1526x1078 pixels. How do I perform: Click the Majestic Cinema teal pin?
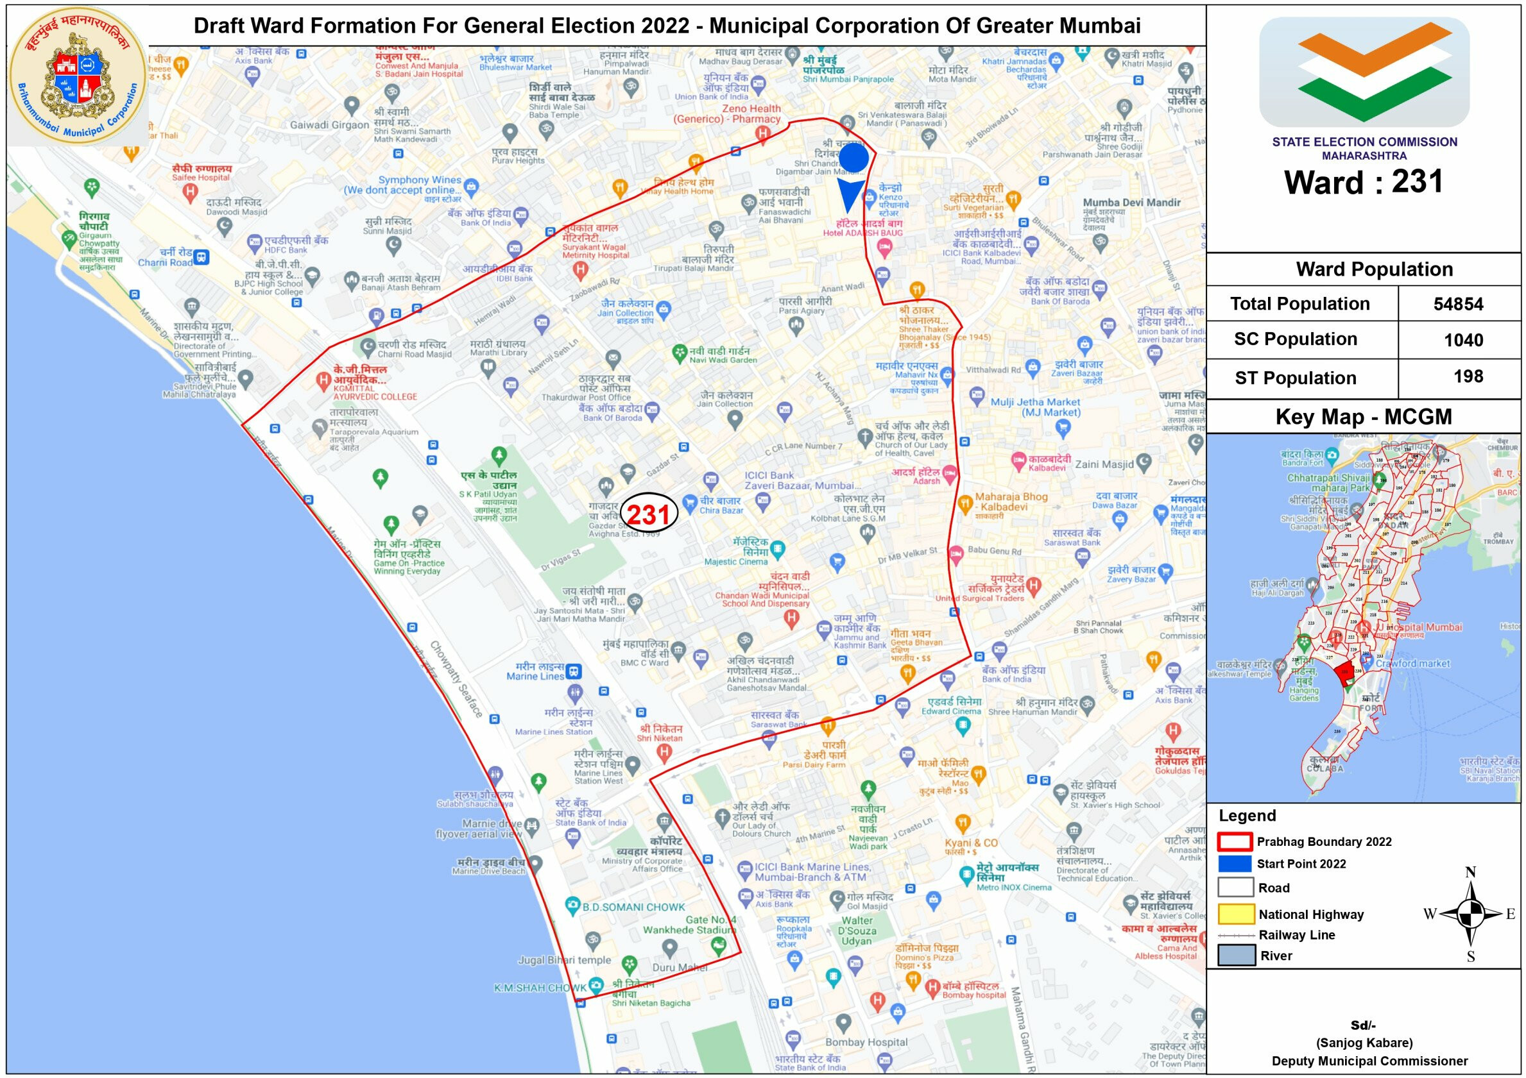click(777, 549)
